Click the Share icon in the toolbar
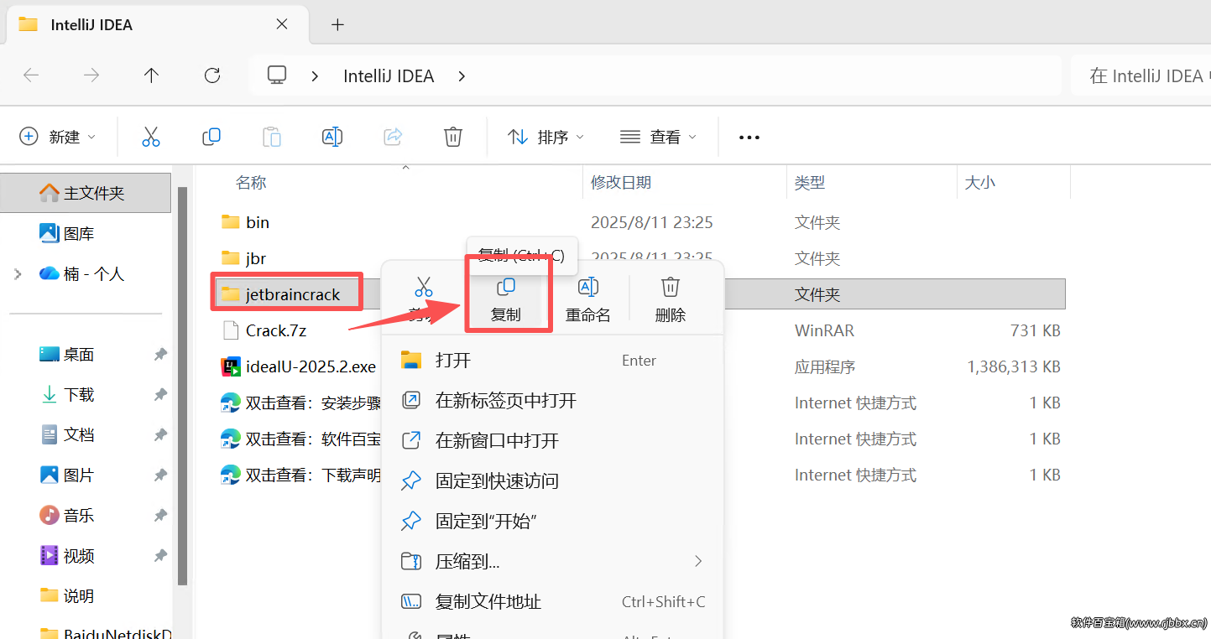The image size is (1211, 639). tap(393, 137)
